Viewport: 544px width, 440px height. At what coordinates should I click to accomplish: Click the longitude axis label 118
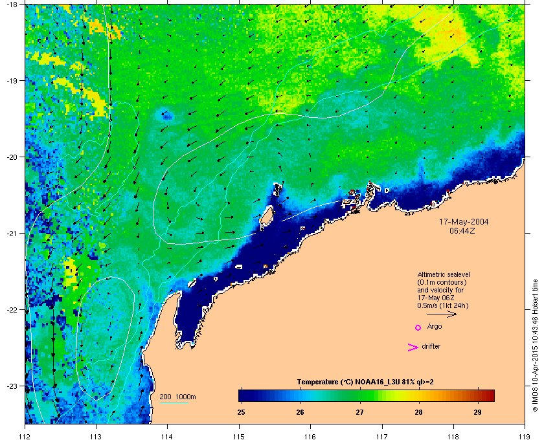(453, 436)
